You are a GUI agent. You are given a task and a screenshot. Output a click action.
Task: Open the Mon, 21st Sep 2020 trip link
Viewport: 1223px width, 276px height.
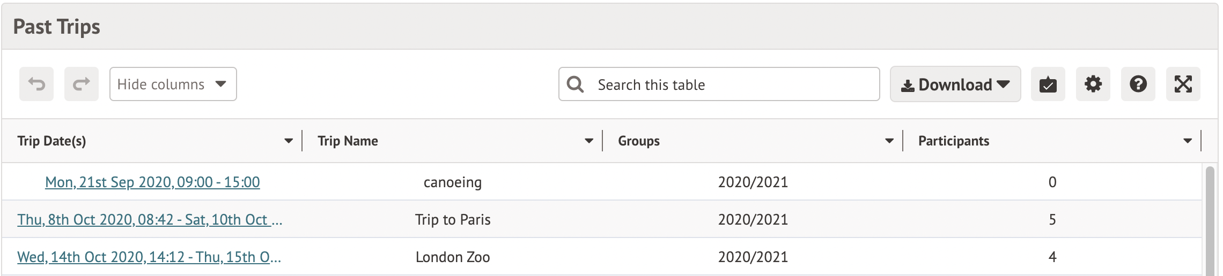click(x=152, y=182)
